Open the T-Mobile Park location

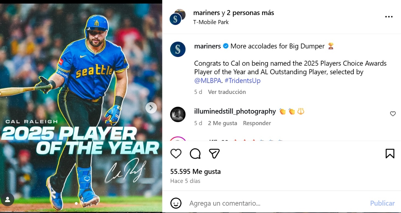point(211,22)
